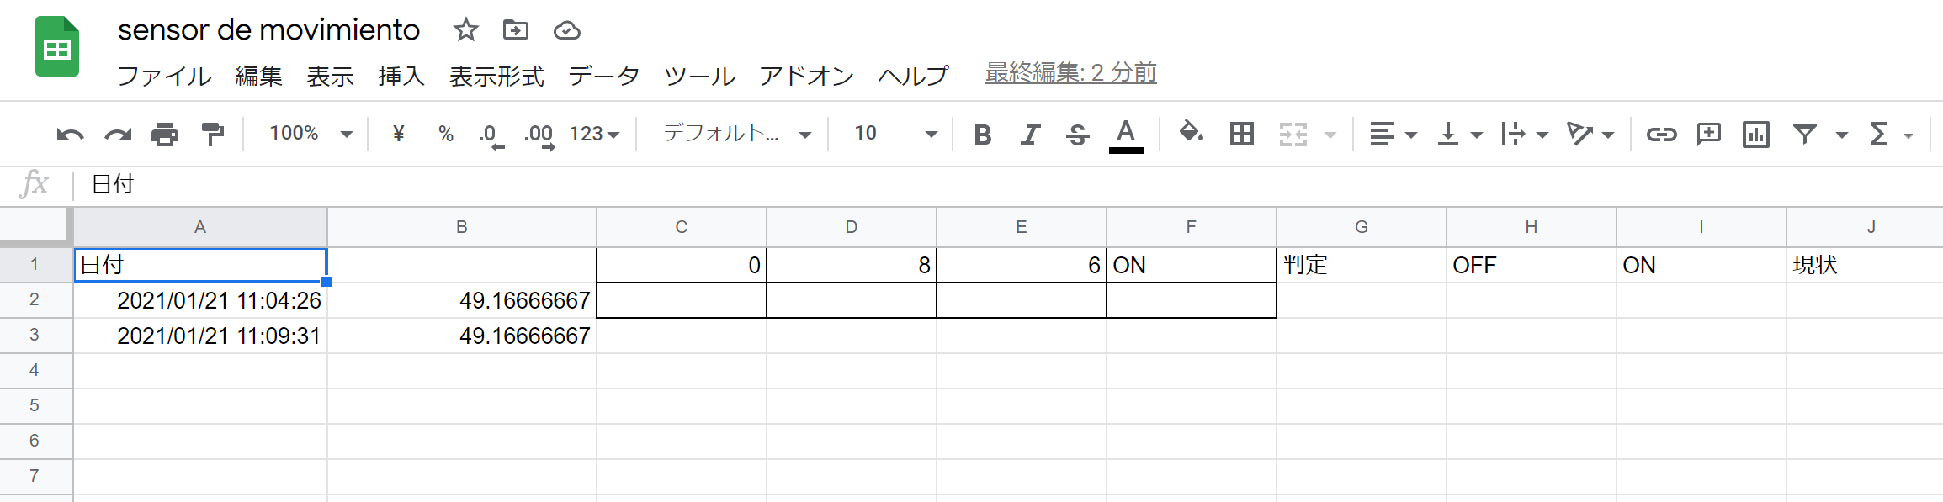Image resolution: width=1943 pixels, height=502 pixels.
Task: Toggle bold formatting
Action: tap(982, 134)
